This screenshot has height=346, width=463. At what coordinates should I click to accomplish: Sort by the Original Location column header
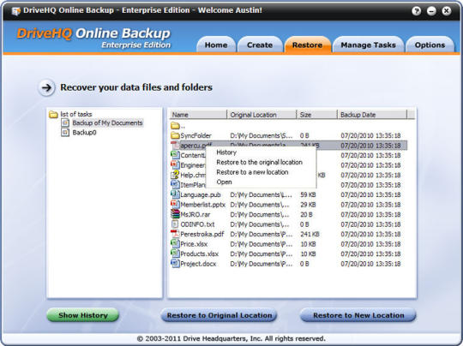tap(262, 115)
